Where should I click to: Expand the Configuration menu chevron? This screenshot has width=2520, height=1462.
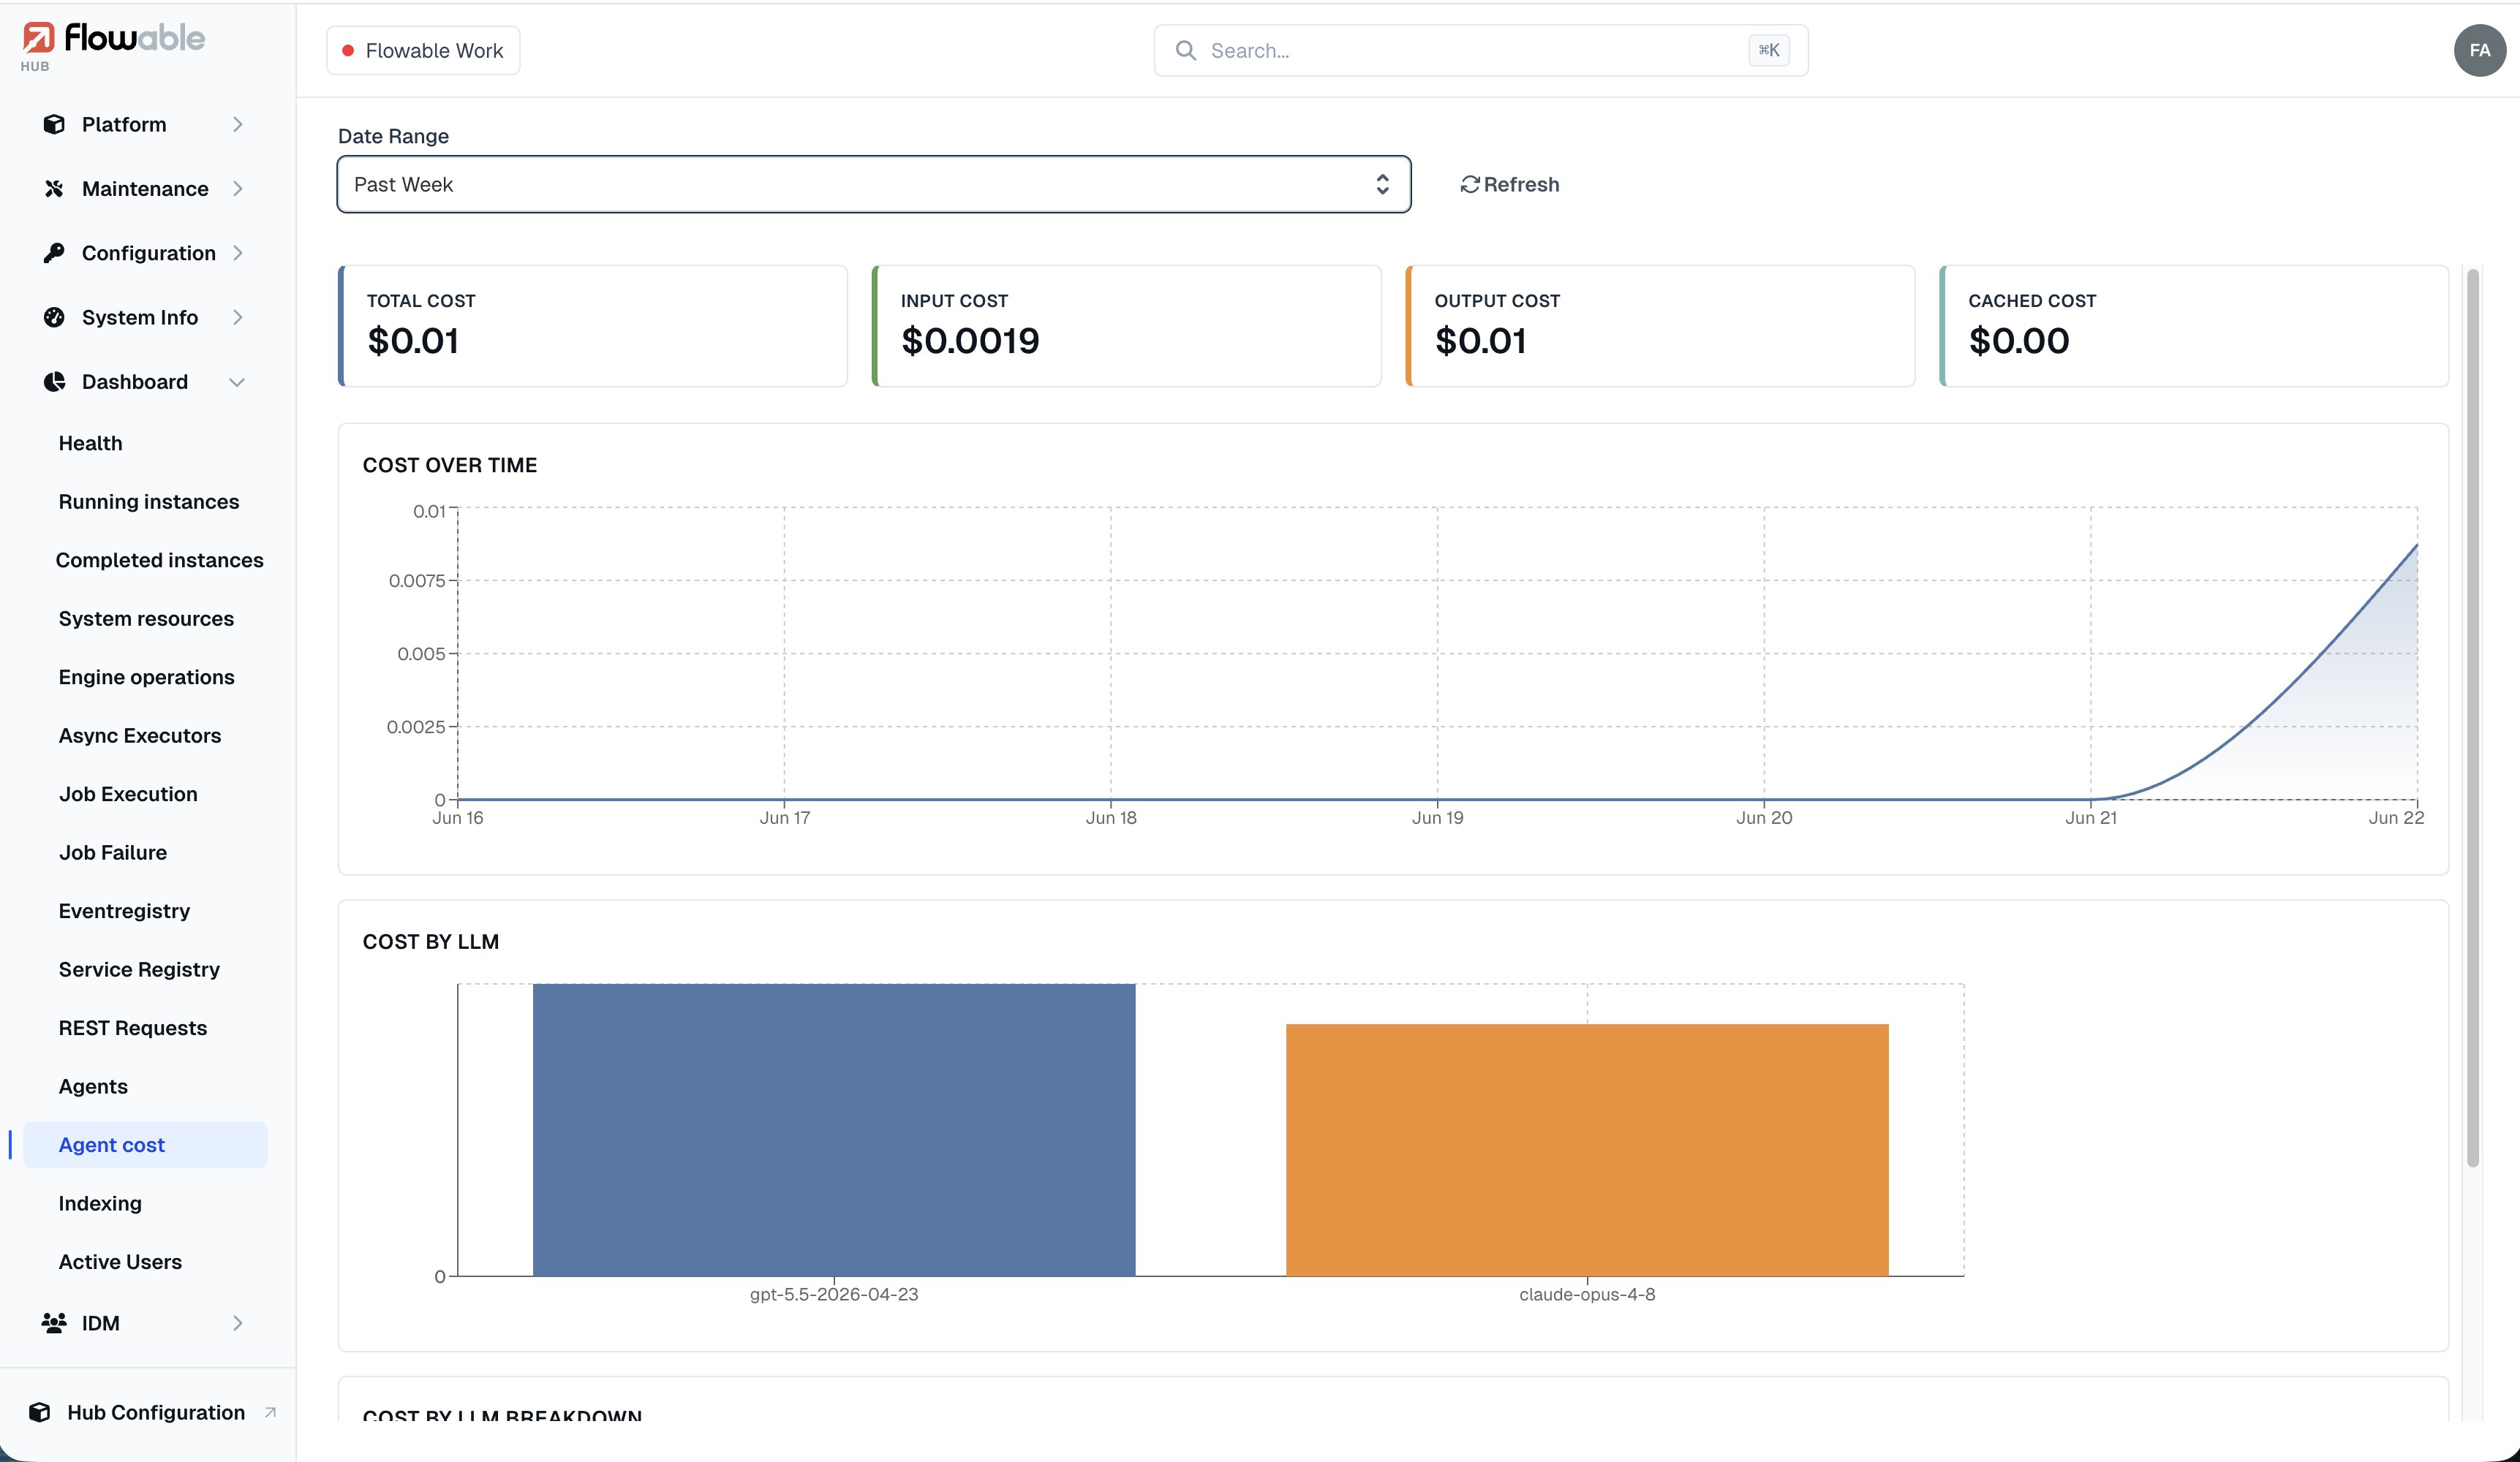[x=238, y=253]
